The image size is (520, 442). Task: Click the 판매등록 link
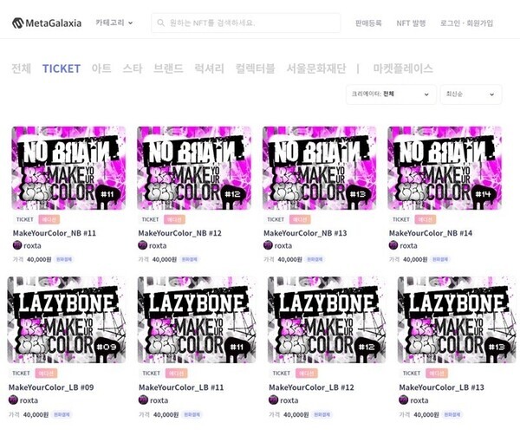tap(368, 23)
